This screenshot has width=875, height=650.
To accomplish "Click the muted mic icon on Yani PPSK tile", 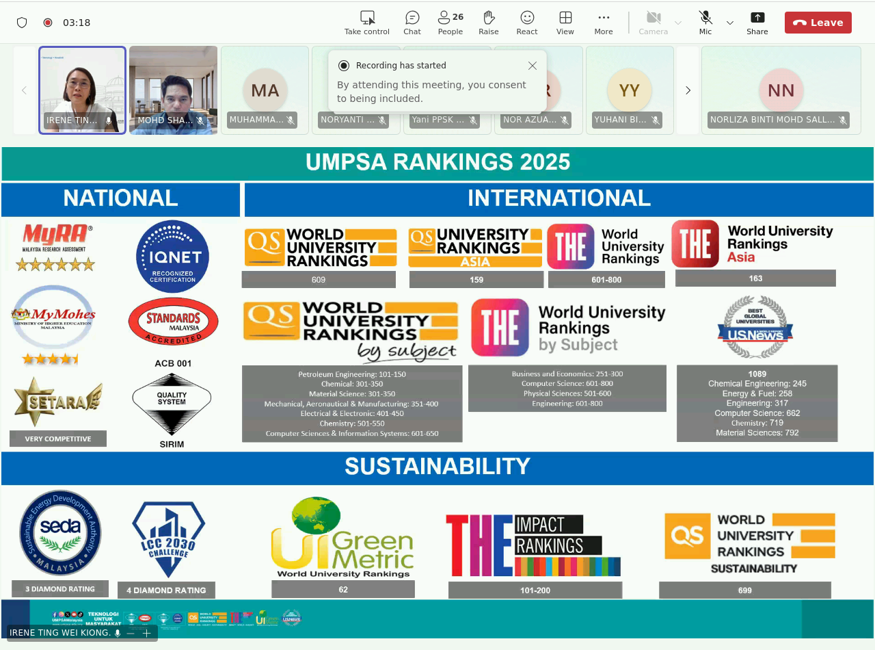I will click(x=473, y=120).
